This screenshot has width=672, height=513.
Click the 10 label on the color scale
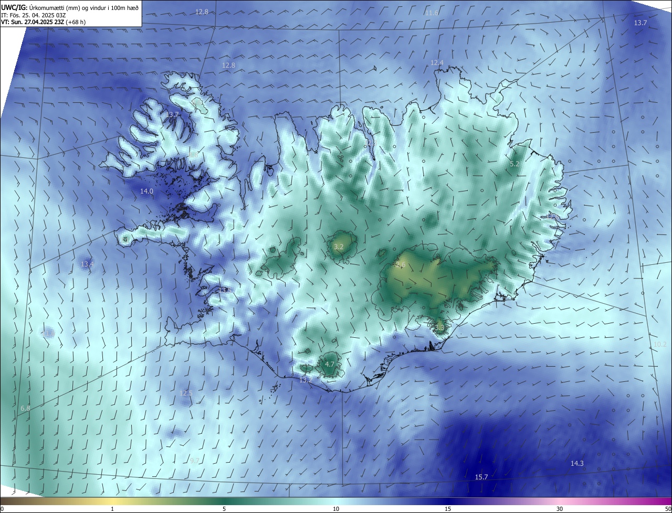(x=336, y=509)
